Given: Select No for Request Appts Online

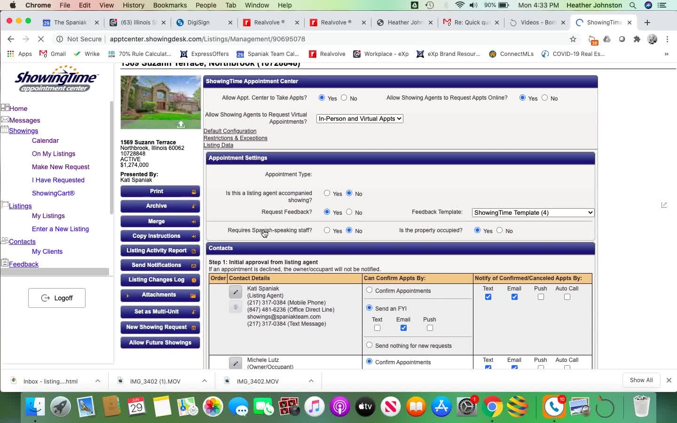Looking at the screenshot, I should coord(544,98).
